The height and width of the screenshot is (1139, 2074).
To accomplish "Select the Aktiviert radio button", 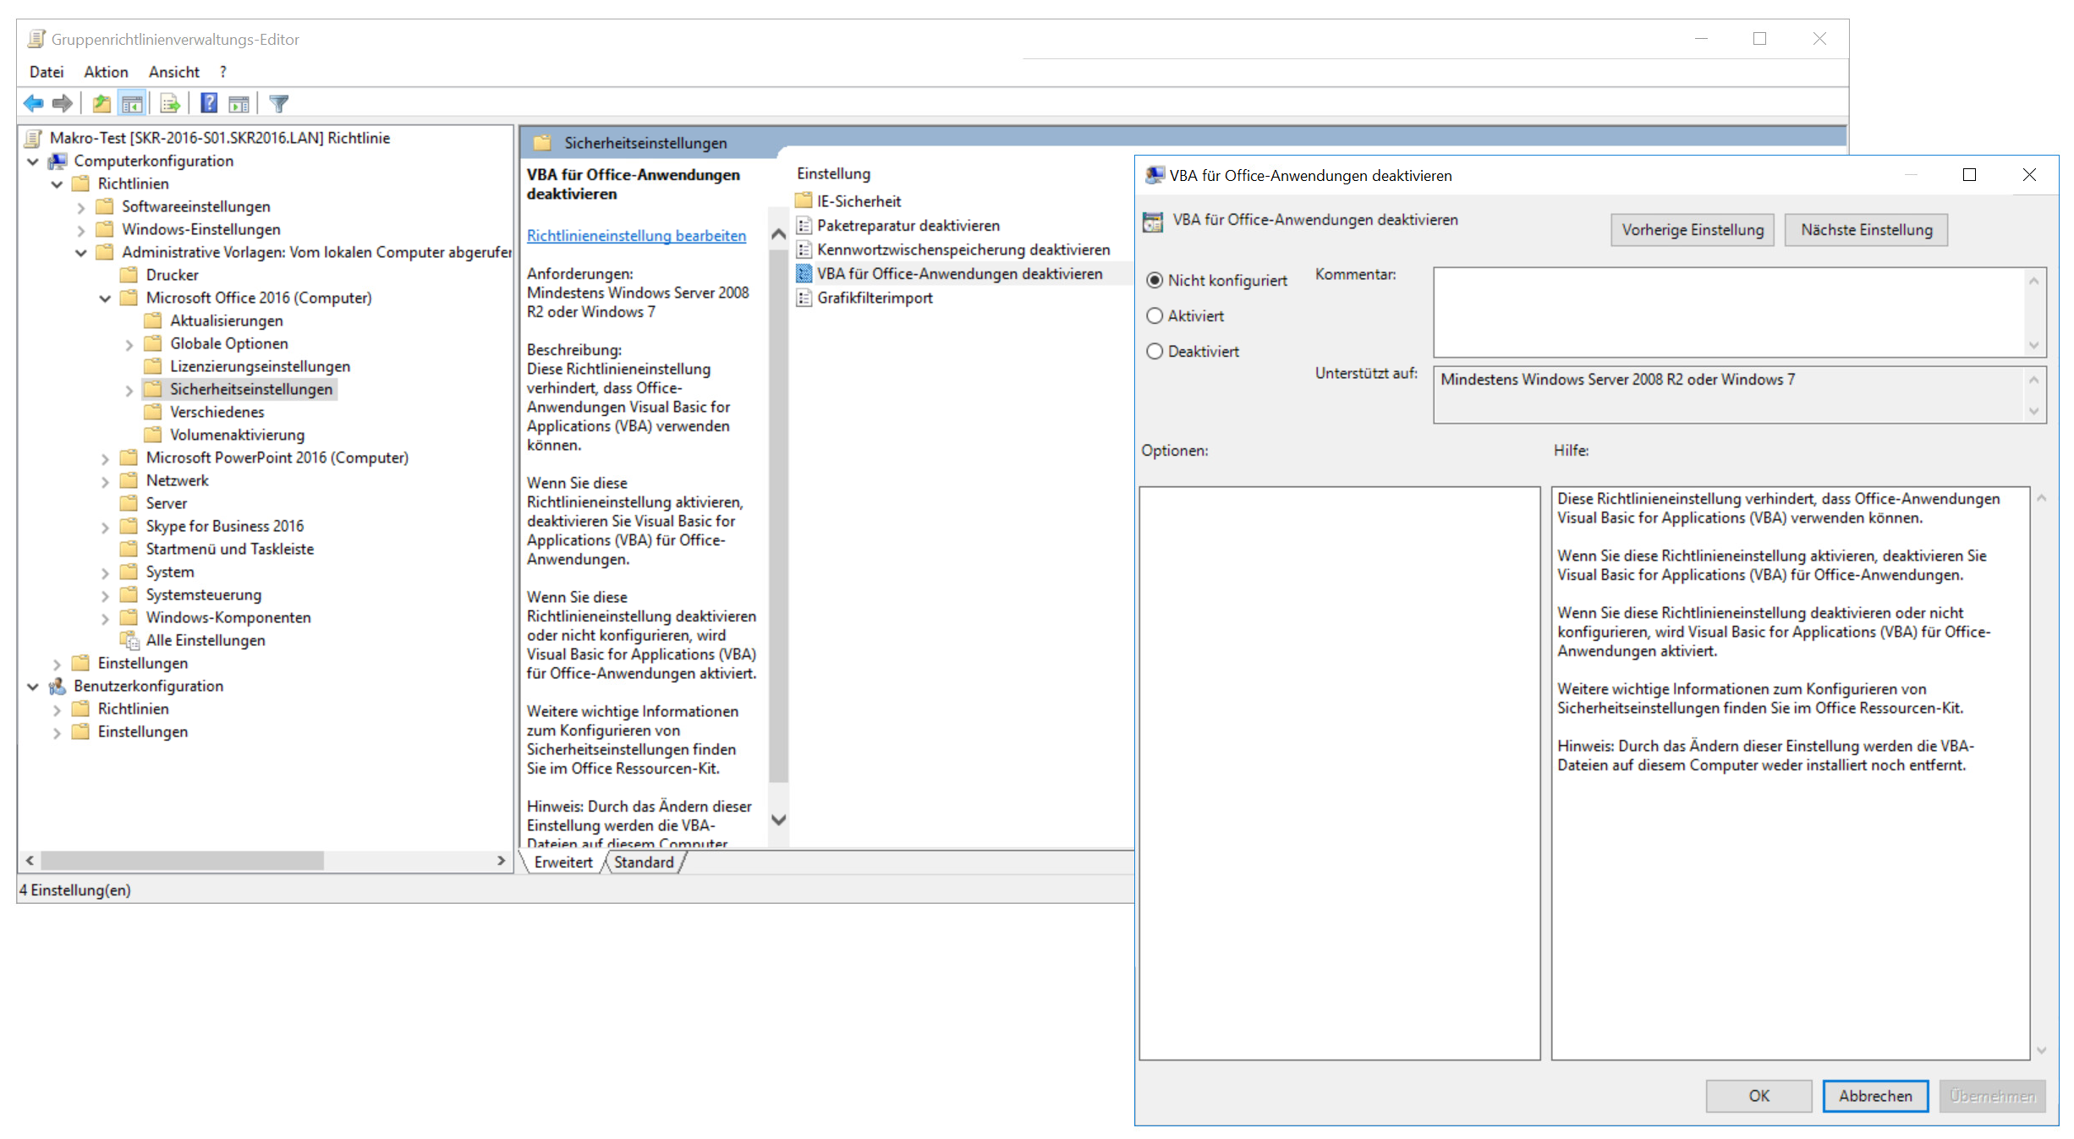I will pos(1155,315).
